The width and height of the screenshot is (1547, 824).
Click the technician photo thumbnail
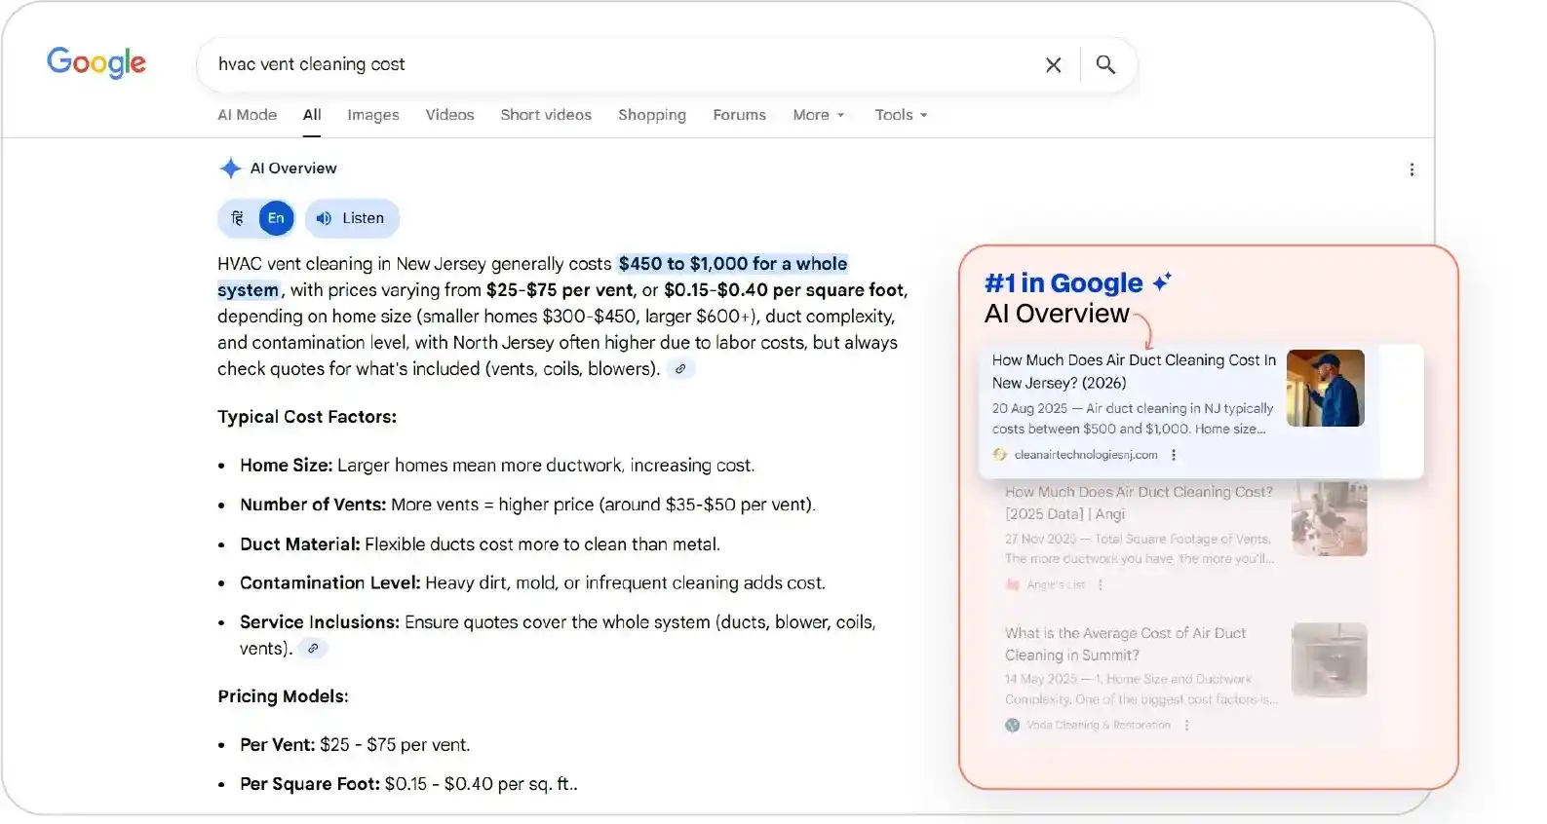(x=1325, y=388)
